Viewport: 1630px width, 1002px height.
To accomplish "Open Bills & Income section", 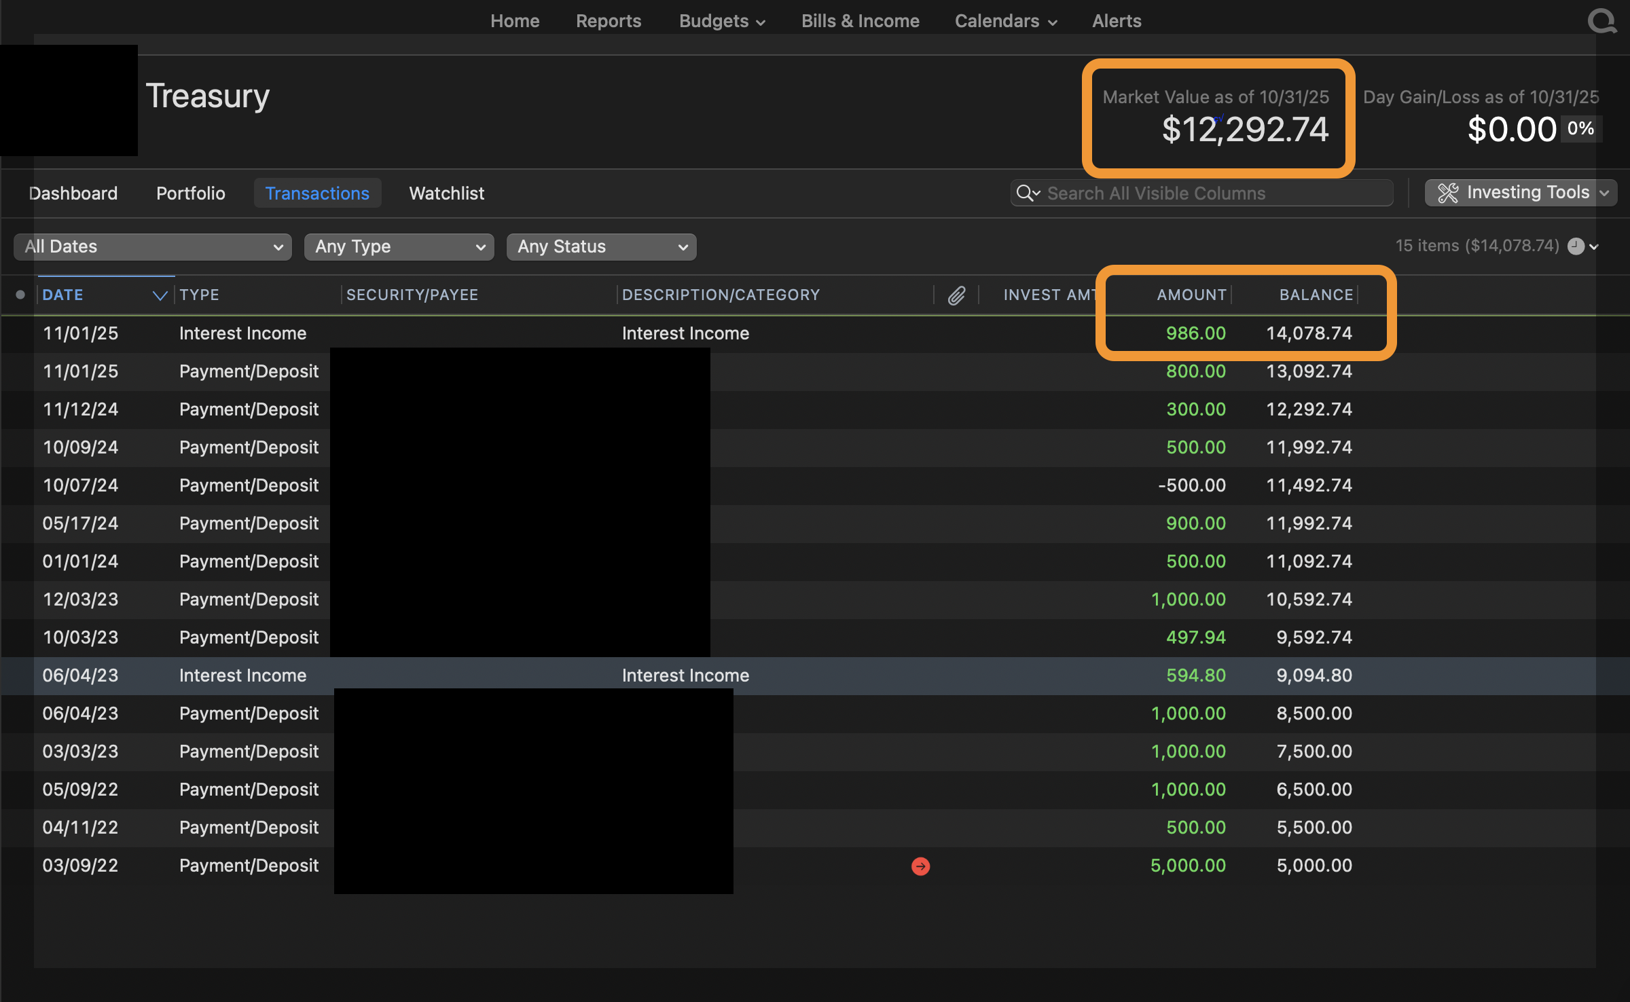I will (860, 21).
